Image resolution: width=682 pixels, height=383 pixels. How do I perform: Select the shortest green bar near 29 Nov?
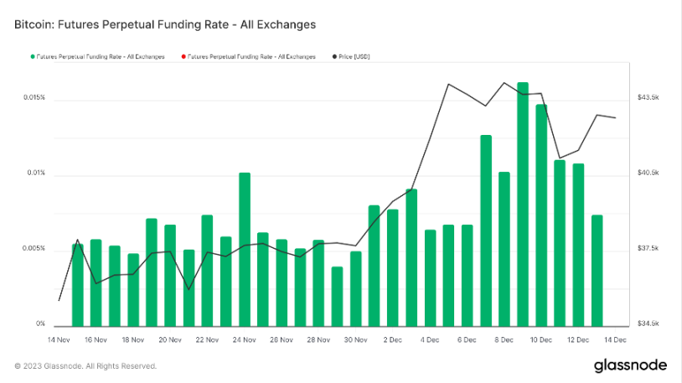(337, 296)
